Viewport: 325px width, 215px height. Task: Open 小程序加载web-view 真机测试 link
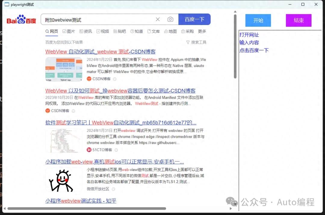click(x=115, y=161)
